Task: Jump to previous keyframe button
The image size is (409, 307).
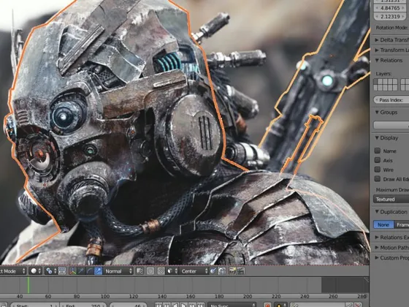Action: click(x=167, y=306)
